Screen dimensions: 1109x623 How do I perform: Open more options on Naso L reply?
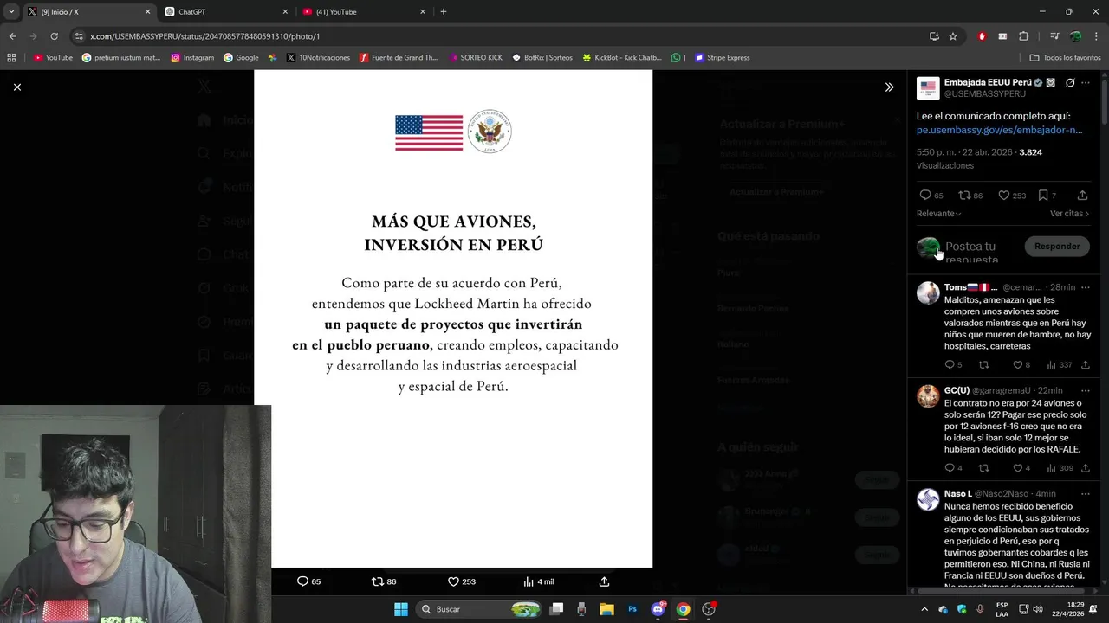pyautogui.click(x=1086, y=493)
